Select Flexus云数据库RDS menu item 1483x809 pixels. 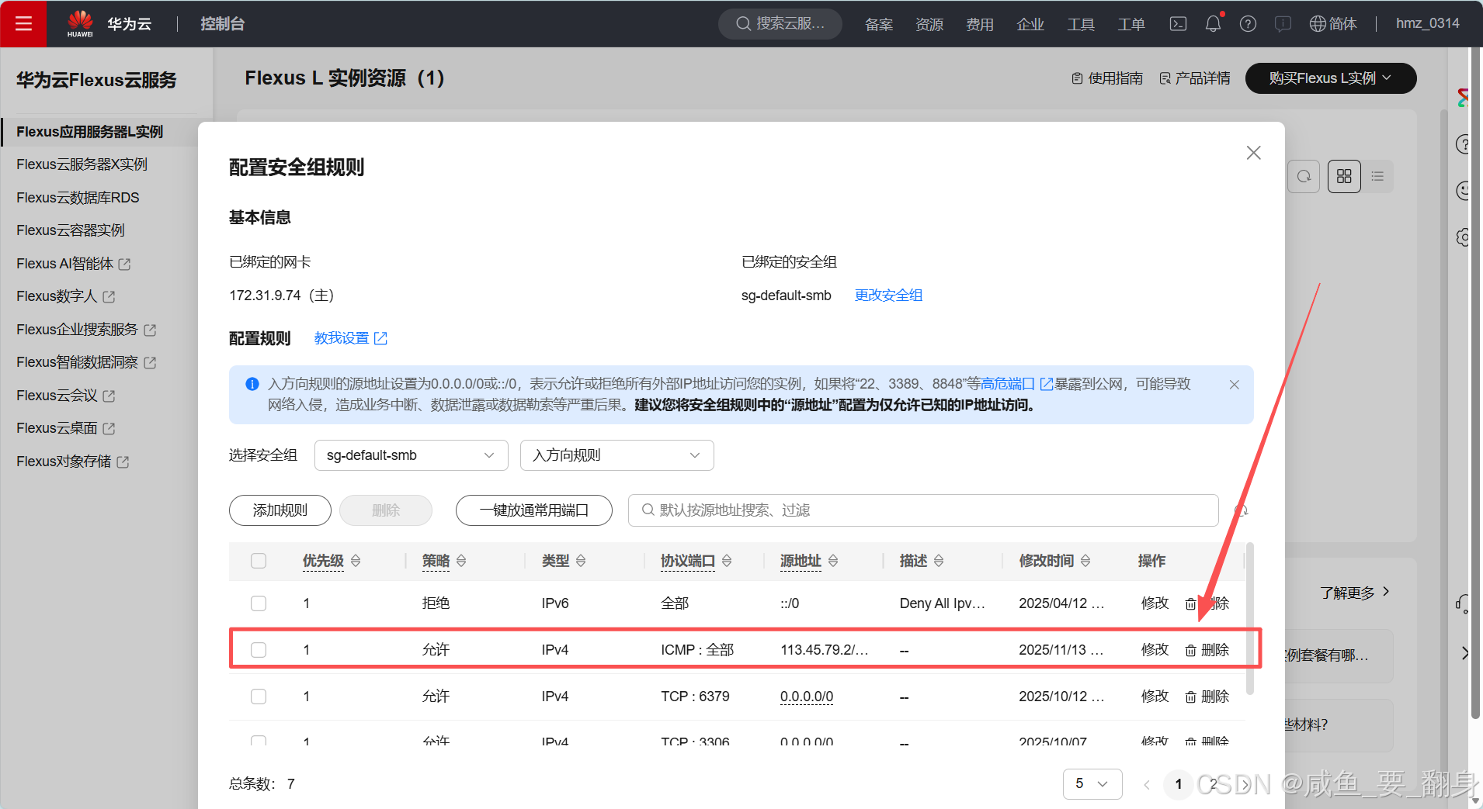click(x=78, y=198)
